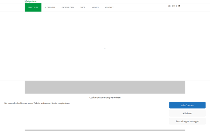Open the Fadenalgen menu item
This screenshot has height=131, width=210.
tap(68, 7)
